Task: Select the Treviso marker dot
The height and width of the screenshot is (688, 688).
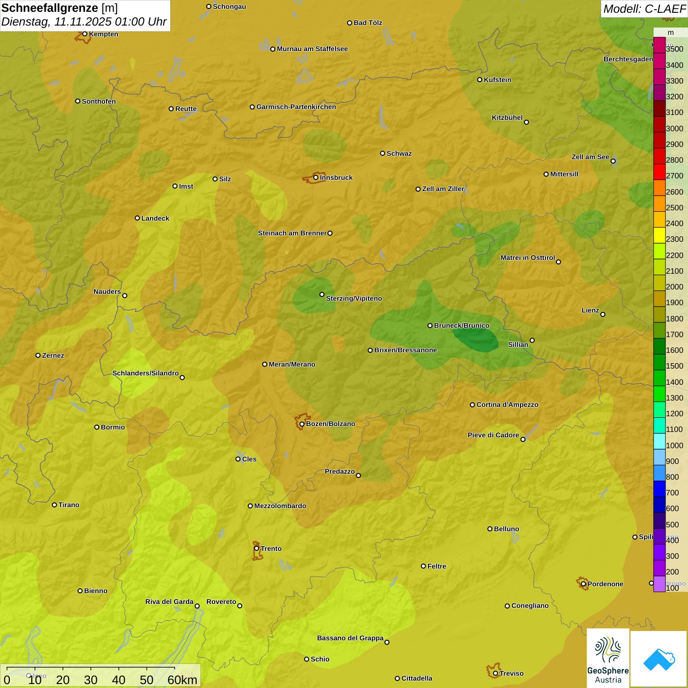Action: (x=495, y=673)
